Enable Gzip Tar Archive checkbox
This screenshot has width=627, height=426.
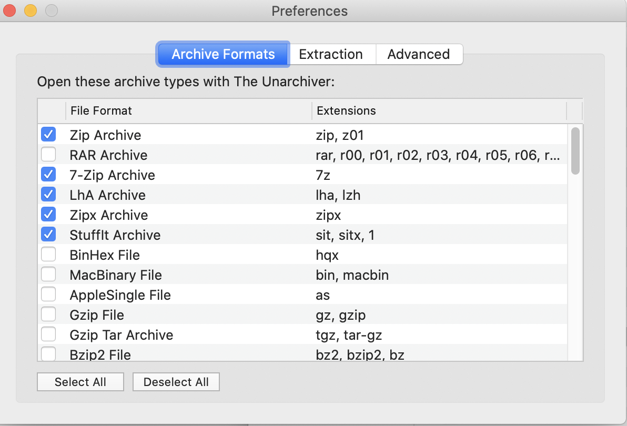[x=48, y=334]
